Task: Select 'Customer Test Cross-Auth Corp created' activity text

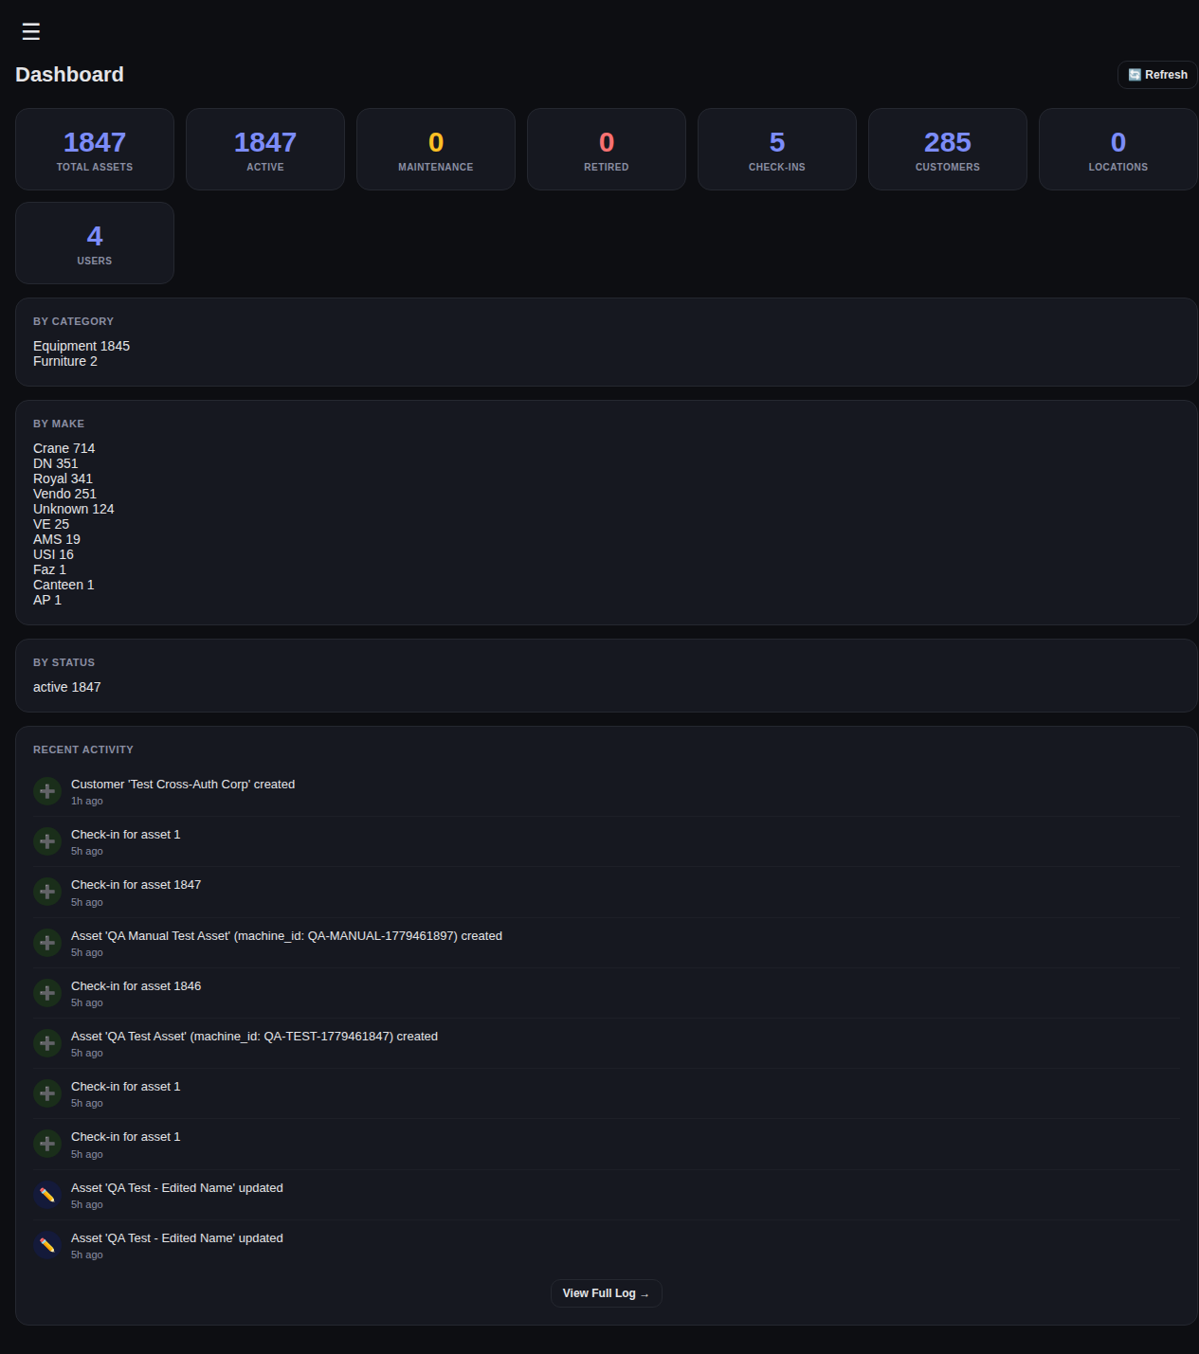Action: tap(183, 785)
